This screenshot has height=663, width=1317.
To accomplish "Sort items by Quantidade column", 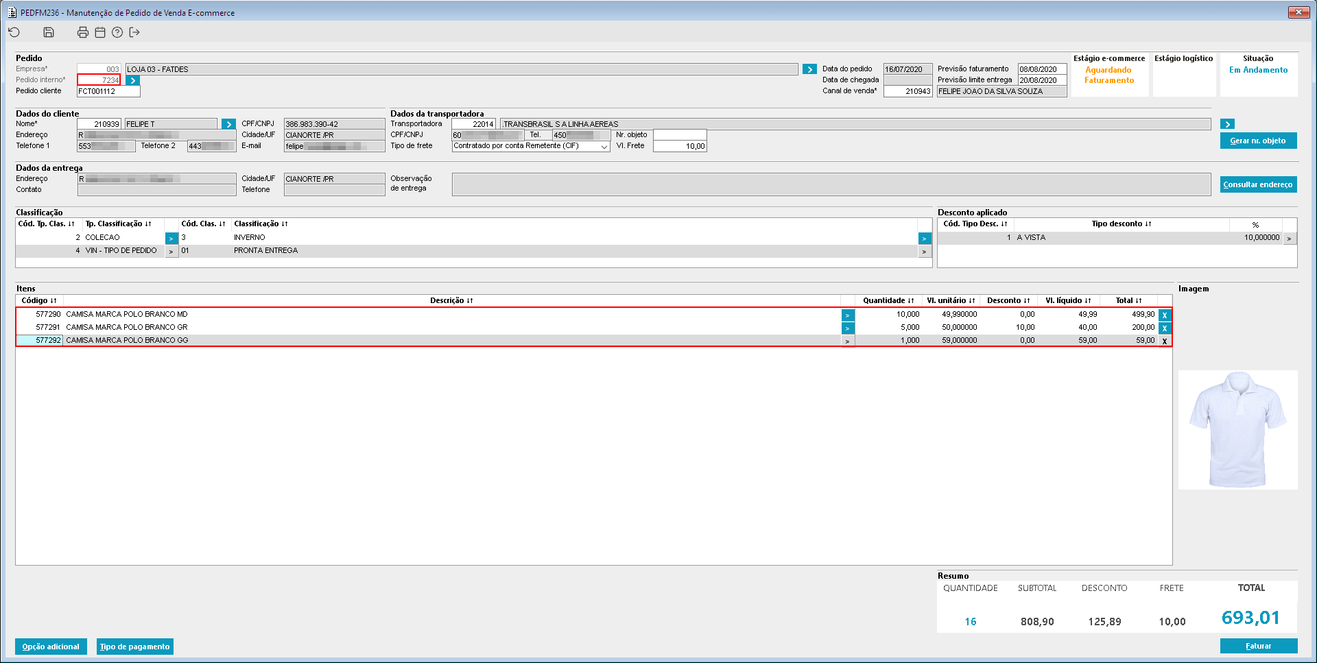I will coord(888,300).
